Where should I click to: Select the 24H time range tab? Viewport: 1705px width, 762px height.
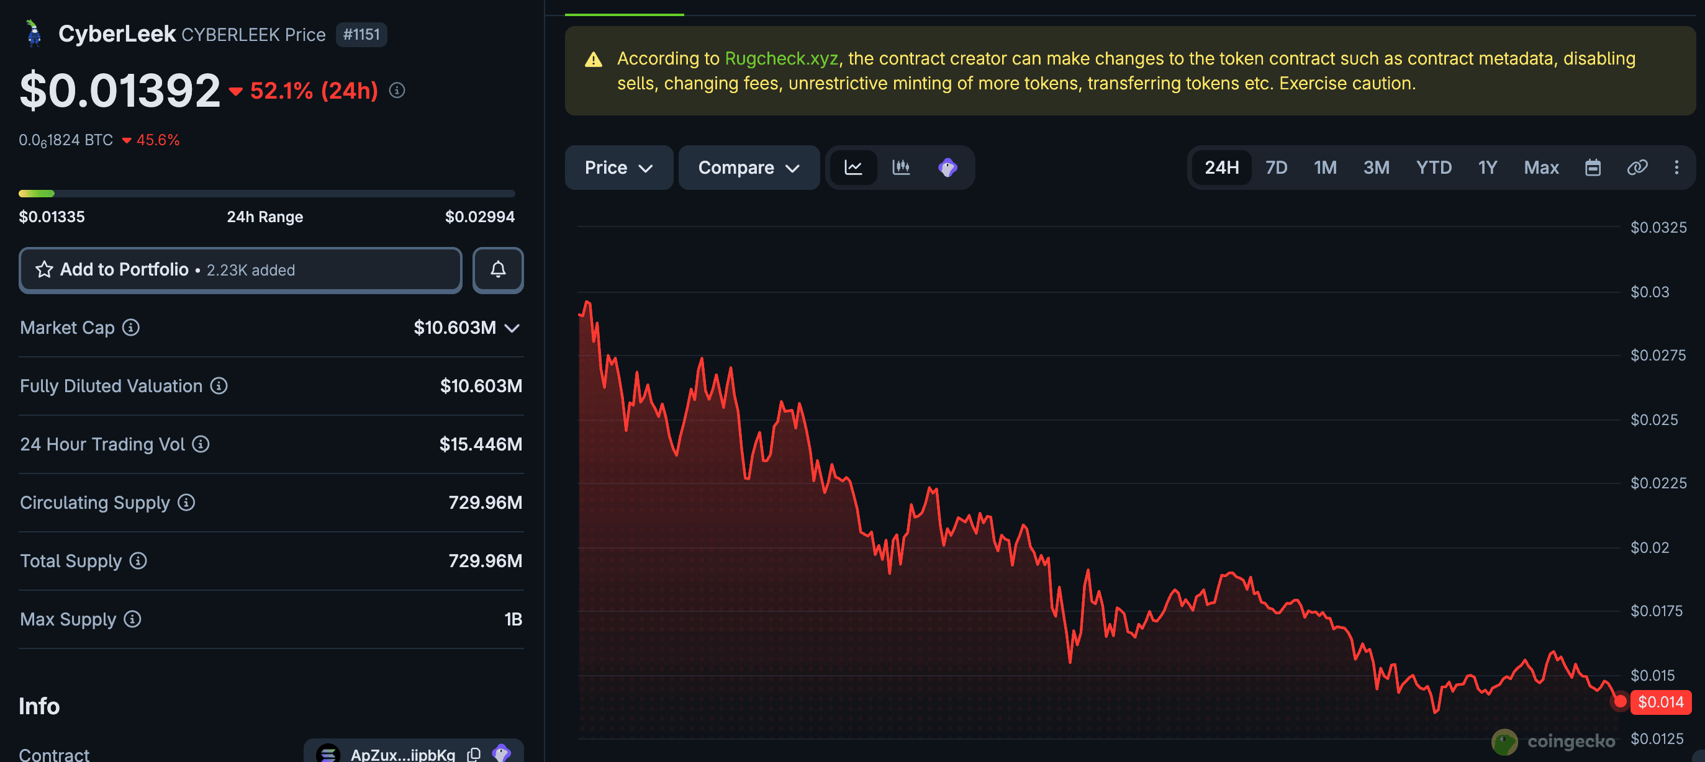1221,168
